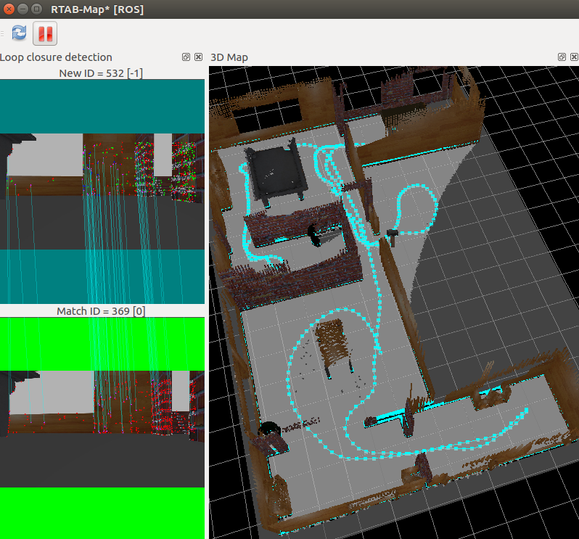Undock the 3D Map panel
Image resolution: width=579 pixels, height=539 pixels.
(562, 57)
